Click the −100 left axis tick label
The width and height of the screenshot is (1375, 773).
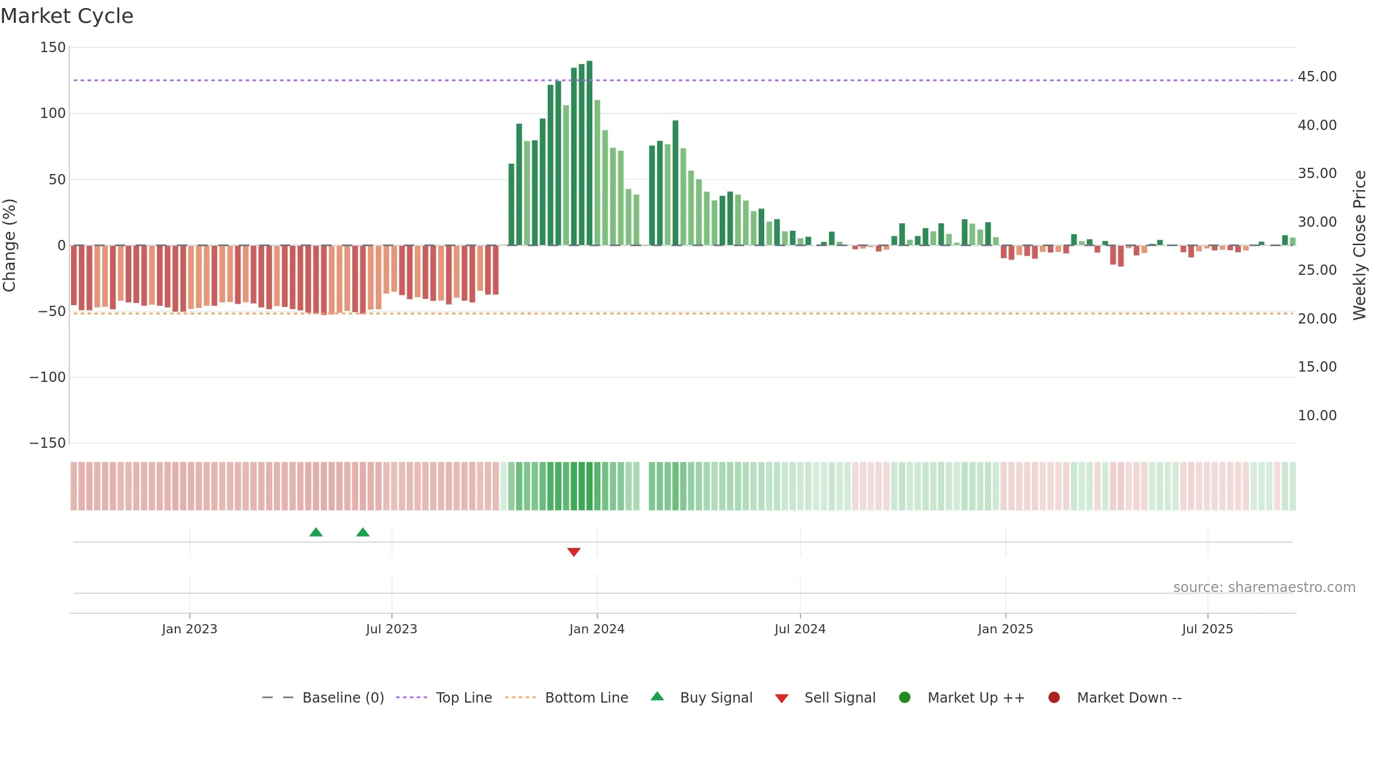click(48, 377)
